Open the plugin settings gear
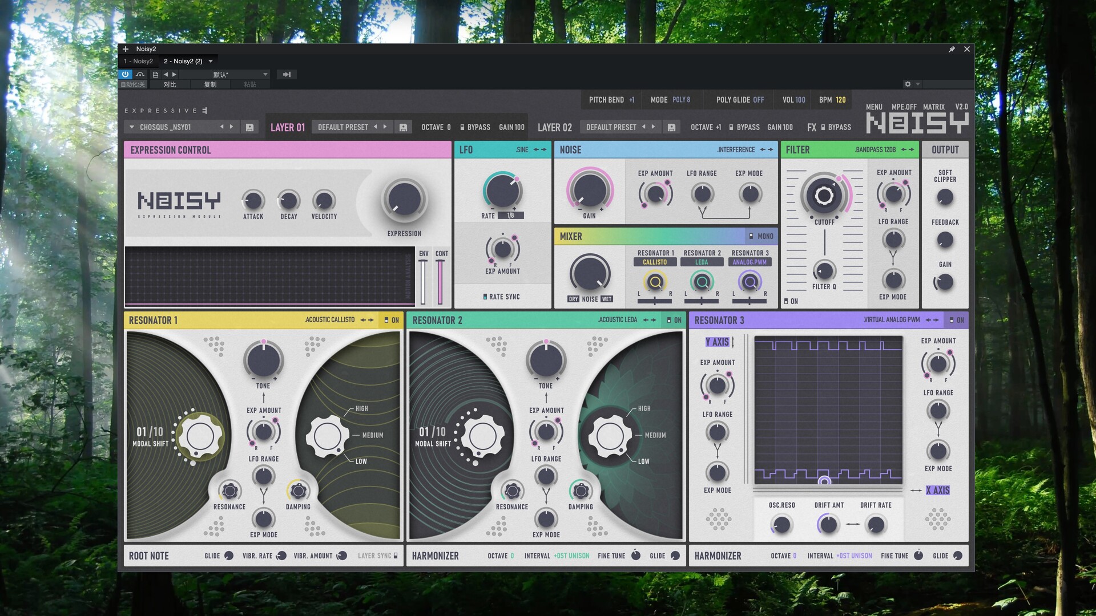 coord(908,84)
